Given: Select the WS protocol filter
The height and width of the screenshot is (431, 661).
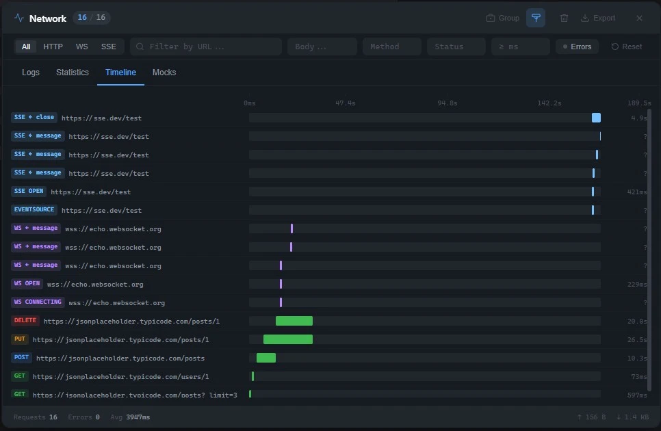Looking at the screenshot, I should [82, 47].
